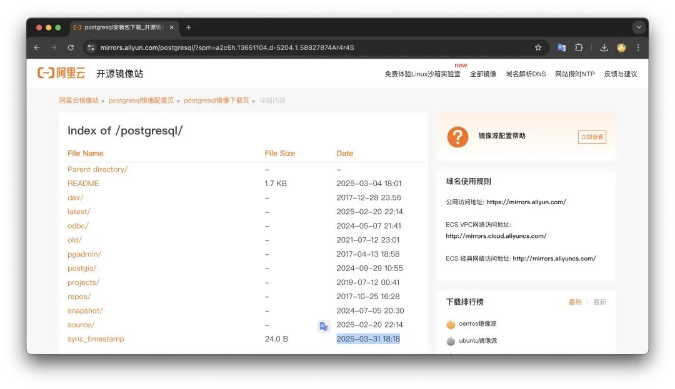This screenshot has height=389, width=675.
Task: Click the Index of /postgresql/ heading
Action: [x=125, y=130]
